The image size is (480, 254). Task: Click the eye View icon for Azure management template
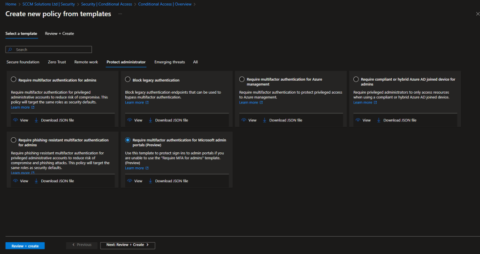pyautogui.click(x=244, y=120)
